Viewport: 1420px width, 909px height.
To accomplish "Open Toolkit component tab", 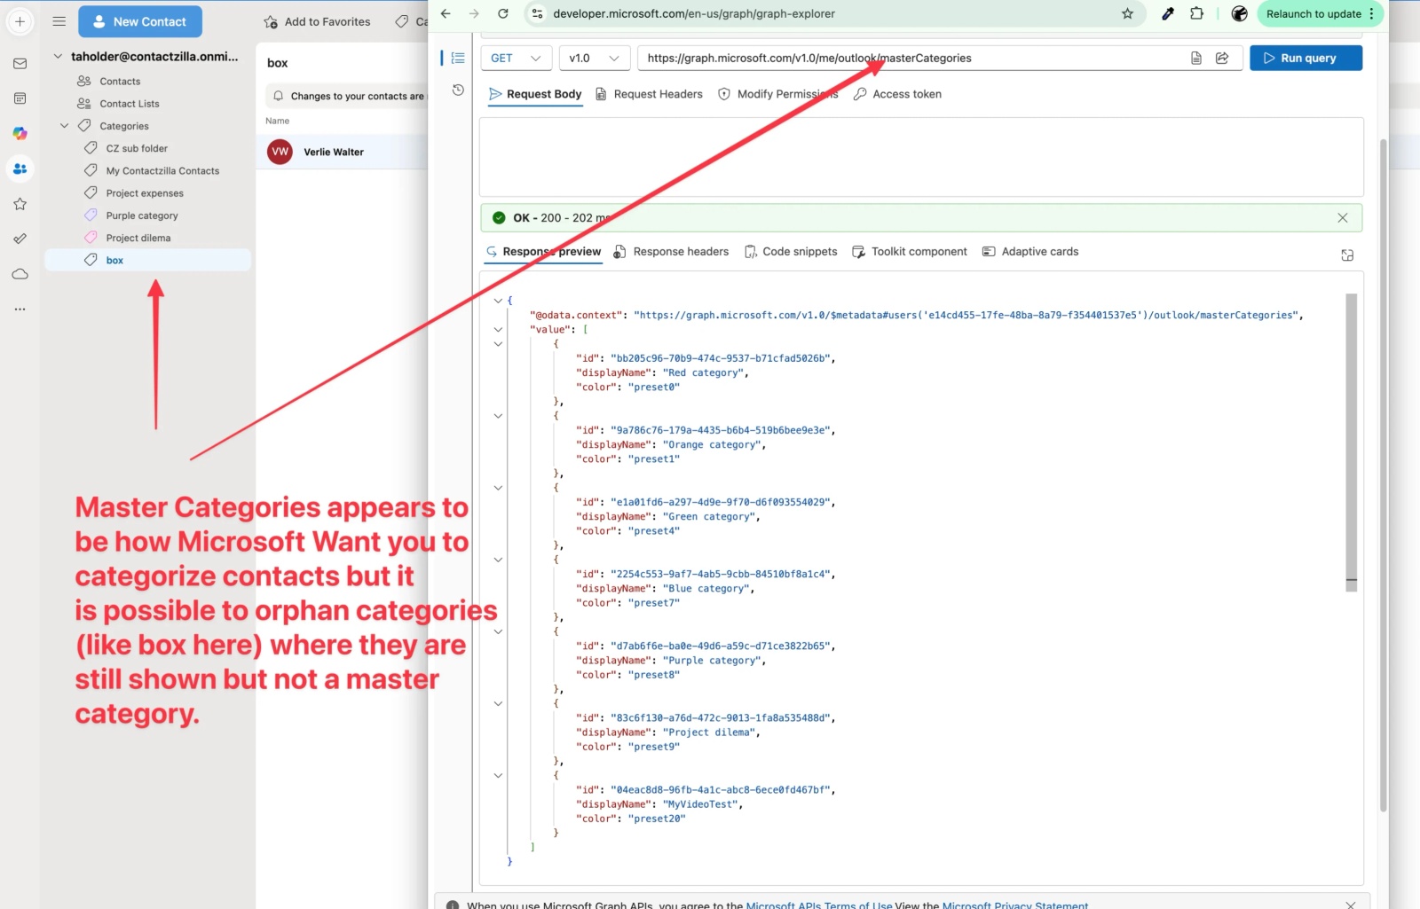I will 910,252.
